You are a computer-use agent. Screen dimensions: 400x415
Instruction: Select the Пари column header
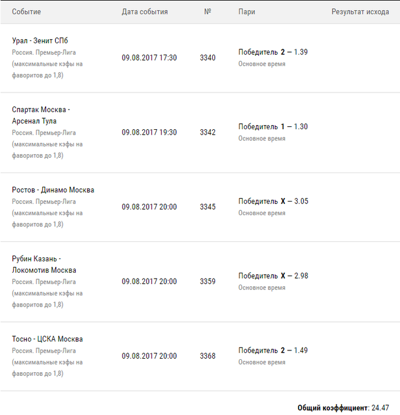click(247, 12)
